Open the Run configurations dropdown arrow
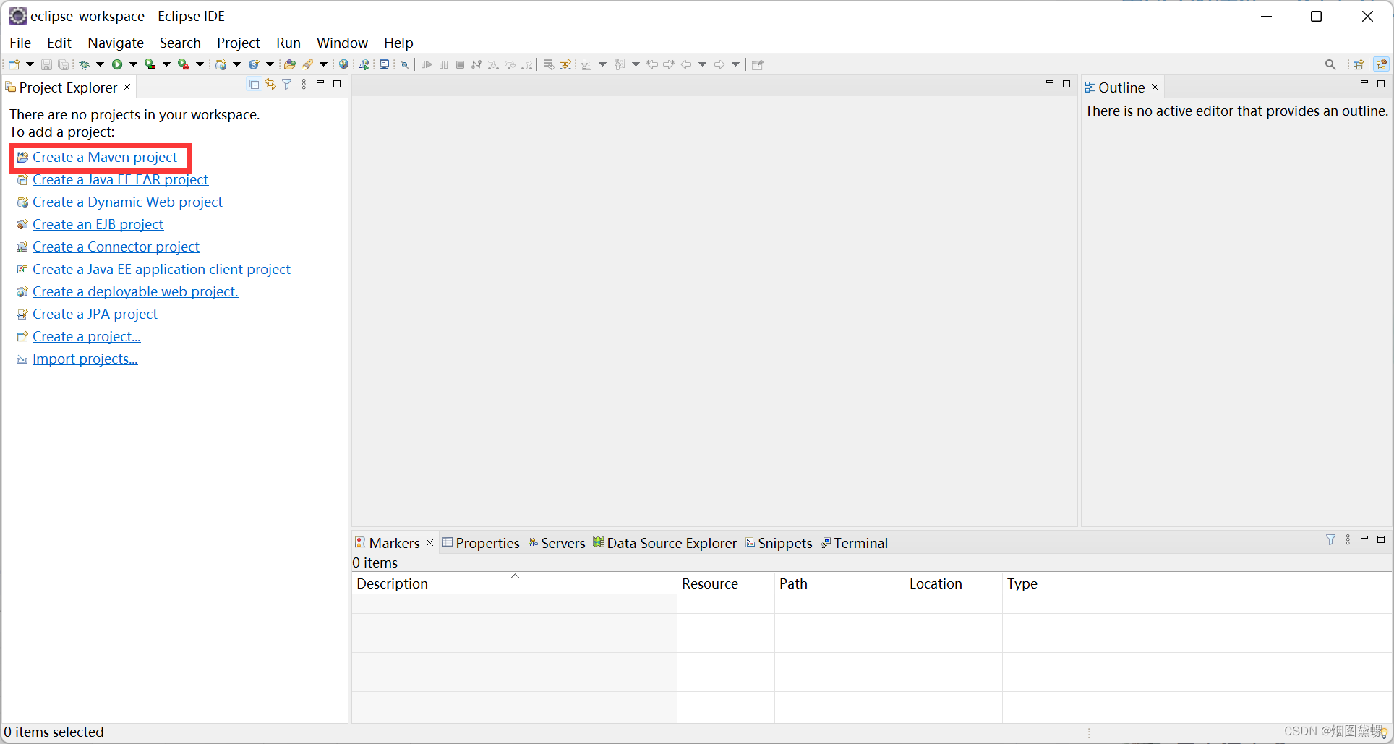The image size is (1394, 744). pos(133,64)
